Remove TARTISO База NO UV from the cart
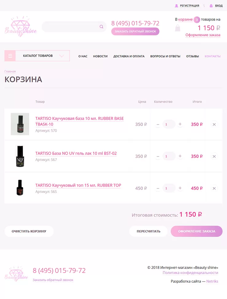 point(214,156)
